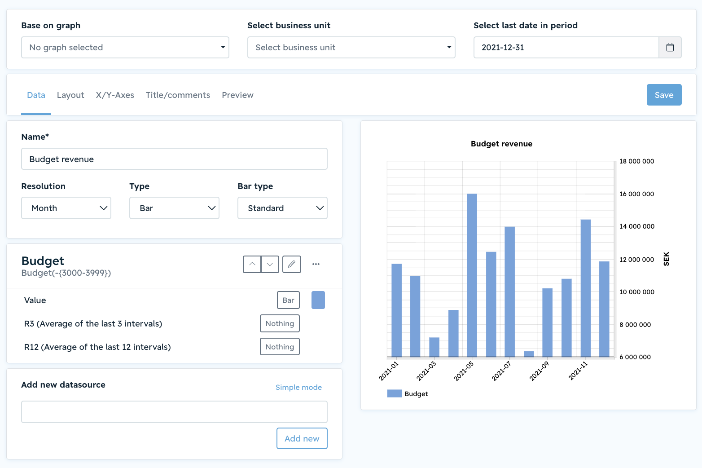Expand the Bar type Standard dropdown
Image resolution: width=702 pixels, height=468 pixels.
click(282, 208)
